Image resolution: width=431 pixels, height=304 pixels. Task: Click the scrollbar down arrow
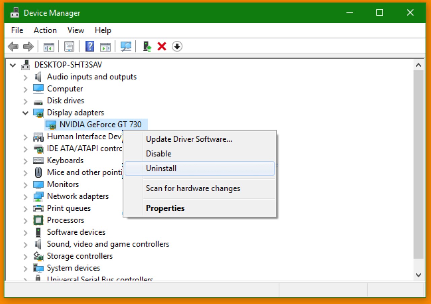(419, 275)
